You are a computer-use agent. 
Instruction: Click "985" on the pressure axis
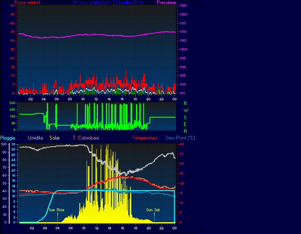click(x=182, y=76)
